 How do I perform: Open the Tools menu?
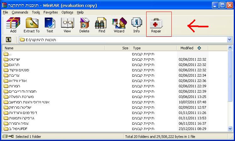click(x=36, y=12)
